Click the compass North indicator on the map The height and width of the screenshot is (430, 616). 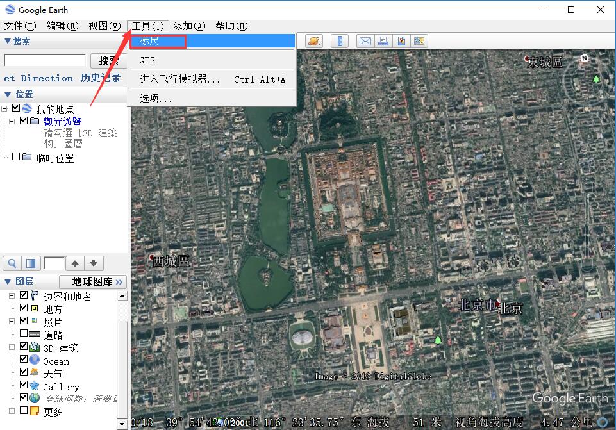point(583,57)
